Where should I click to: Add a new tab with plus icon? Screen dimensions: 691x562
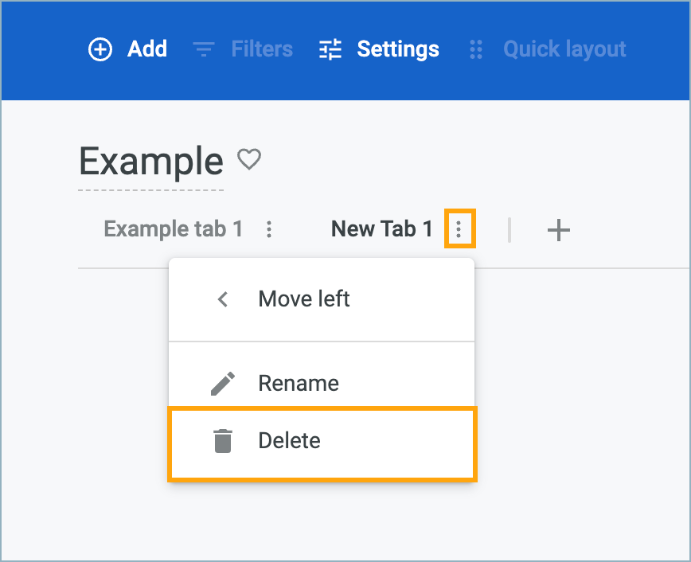click(x=559, y=230)
